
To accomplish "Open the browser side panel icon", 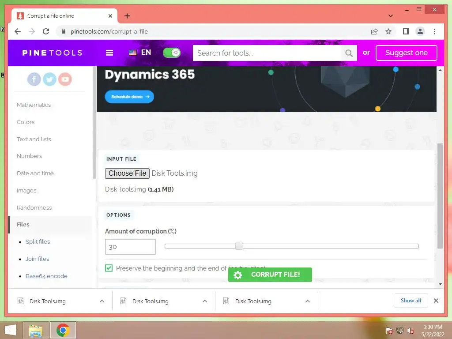I will (x=406, y=31).
